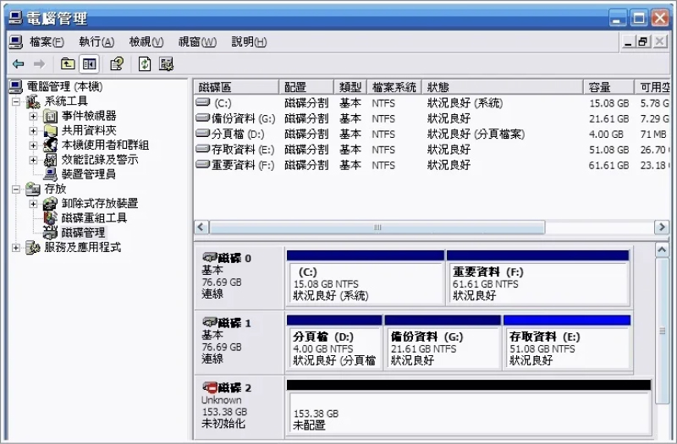Toggle the Show/Hide console tree icon
Viewport: 677px width, 444px height.
90,64
